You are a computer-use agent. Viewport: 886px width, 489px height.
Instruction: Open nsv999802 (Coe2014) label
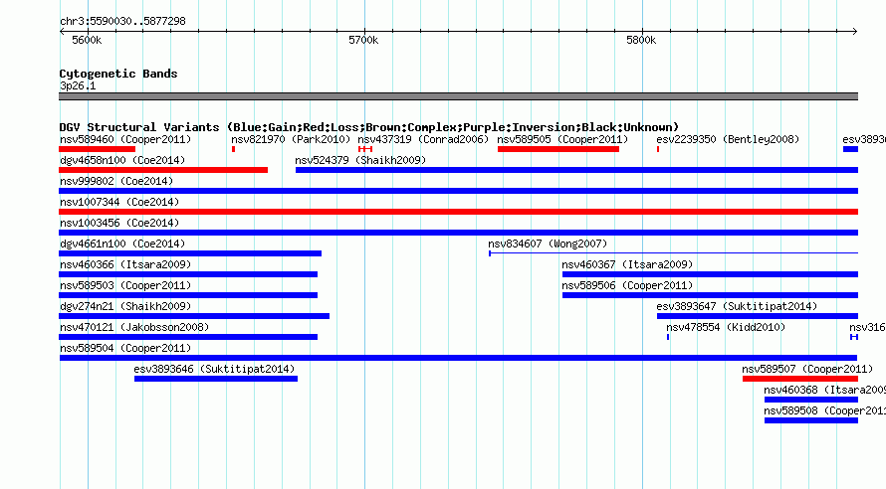coord(116,181)
